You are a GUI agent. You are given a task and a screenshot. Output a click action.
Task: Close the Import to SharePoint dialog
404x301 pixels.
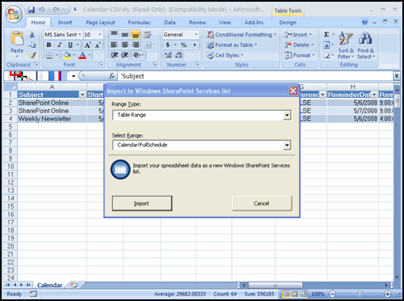(x=293, y=91)
